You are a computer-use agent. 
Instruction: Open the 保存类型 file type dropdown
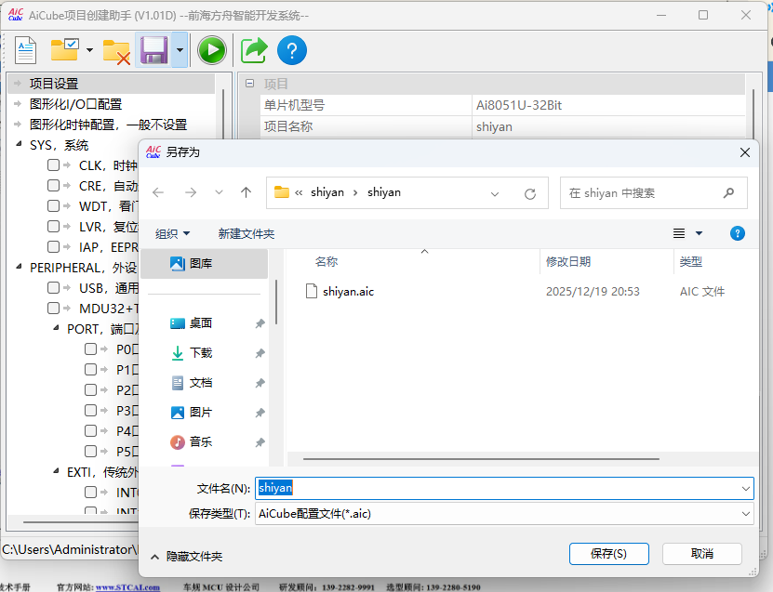pos(744,513)
